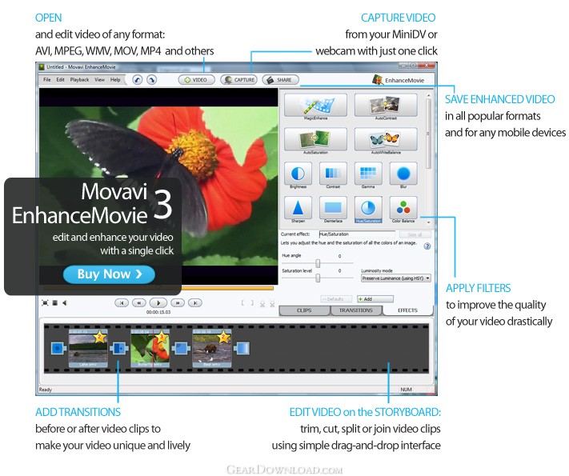Apply the AutoWhiteBalance effect
Screen dimensions: 569x476
point(386,139)
